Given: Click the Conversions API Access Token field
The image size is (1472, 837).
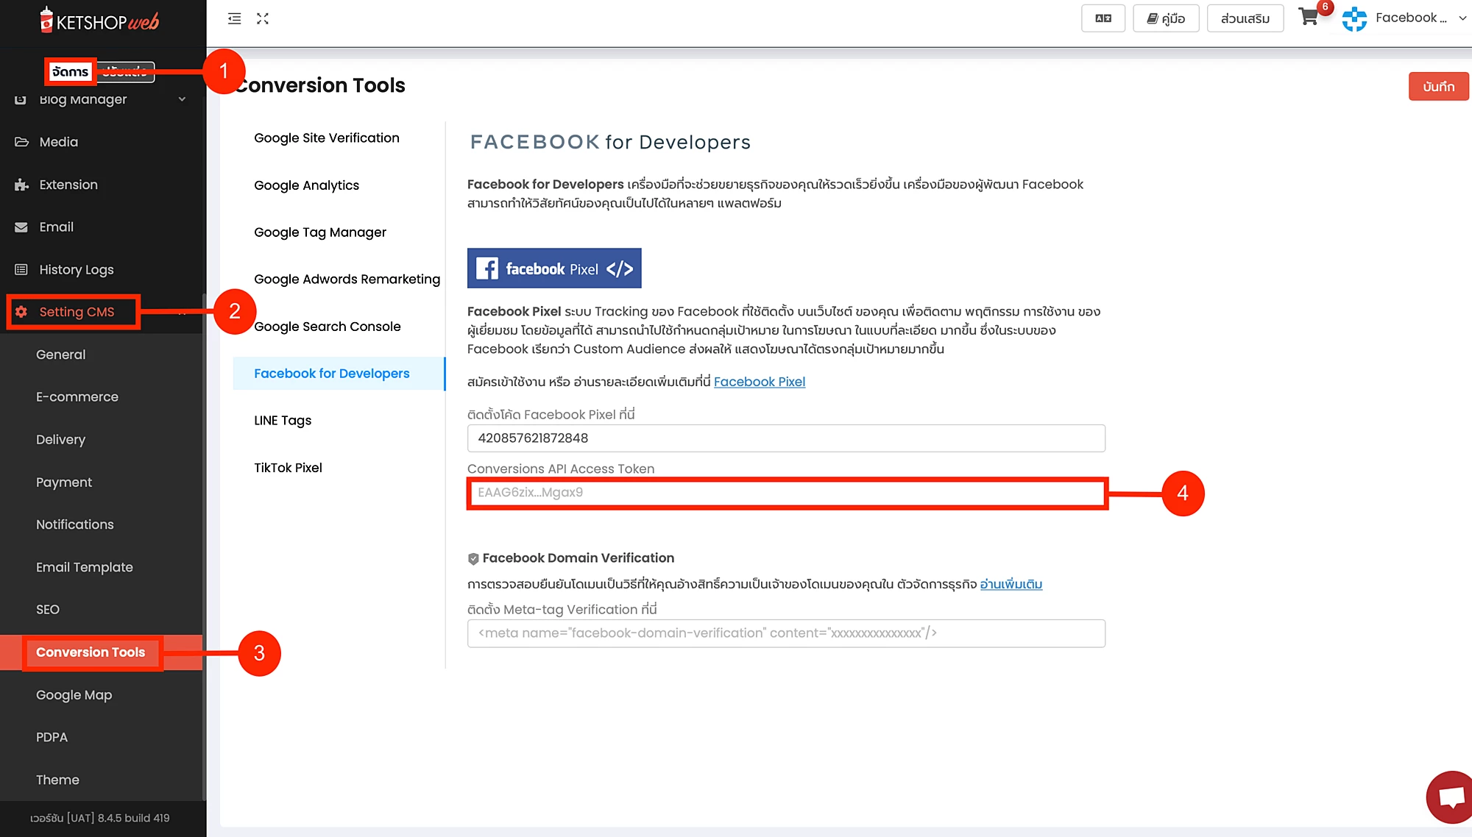Looking at the screenshot, I should tap(786, 493).
